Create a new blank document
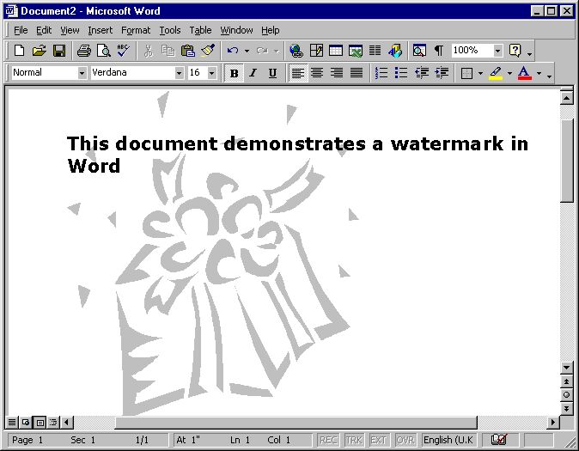 click(x=19, y=50)
